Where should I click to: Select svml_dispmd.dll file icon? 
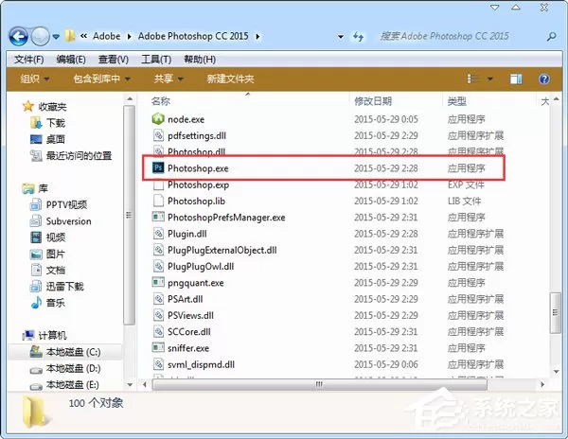158,364
